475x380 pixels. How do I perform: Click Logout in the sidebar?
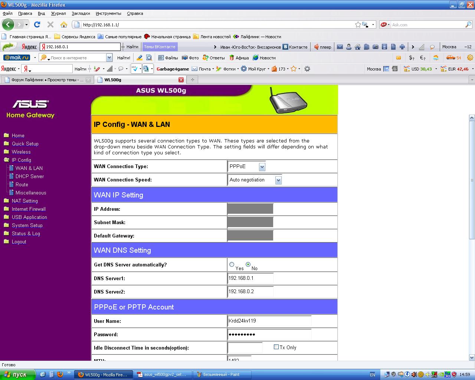pos(19,242)
